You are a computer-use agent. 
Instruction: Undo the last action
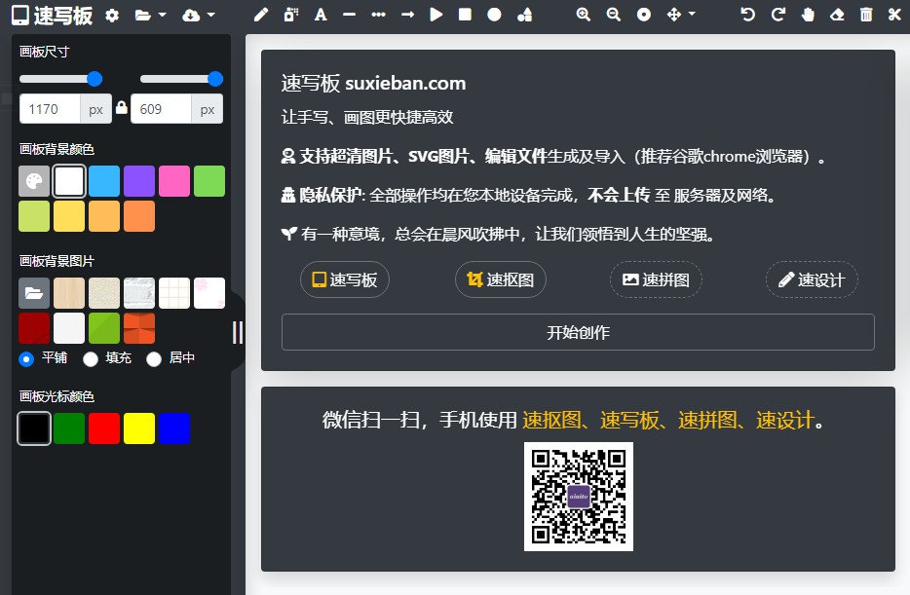click(748, 15)
